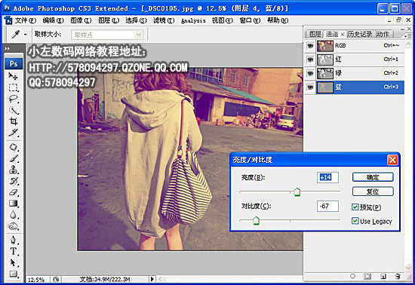Select the Magic Wand tool

point(14,110)
